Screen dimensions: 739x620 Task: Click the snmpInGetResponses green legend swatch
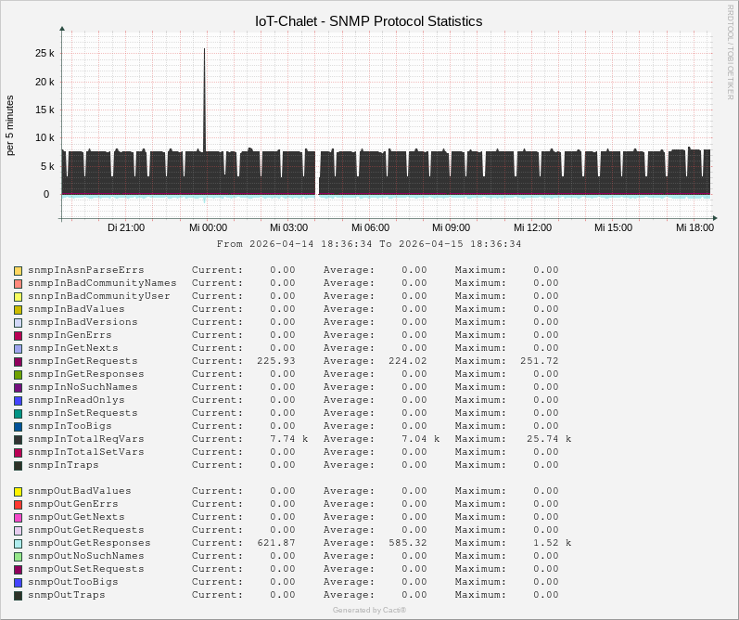pyautogui.click(x=18, y=374)
